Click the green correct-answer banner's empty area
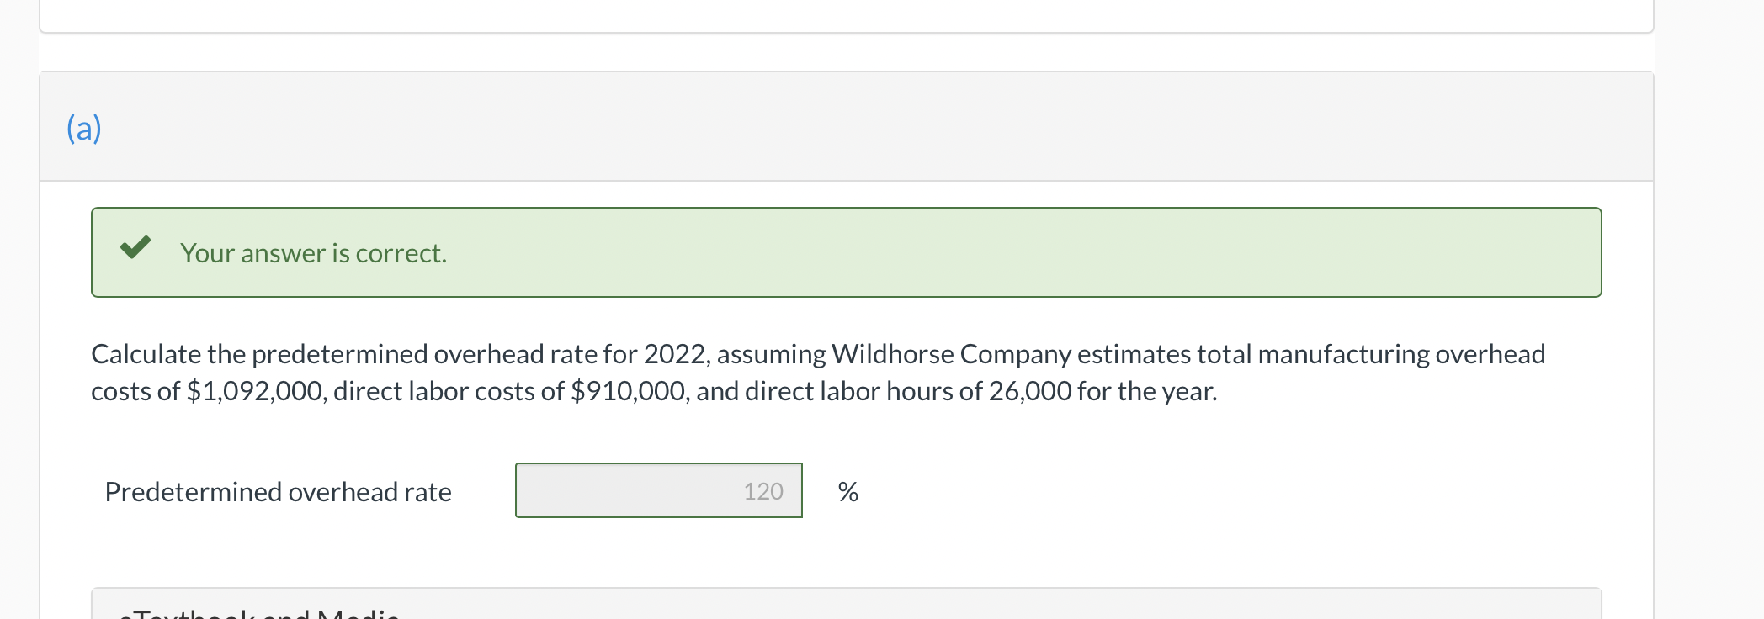The height and width of the screenshot is (619, 1764). 1010,252
